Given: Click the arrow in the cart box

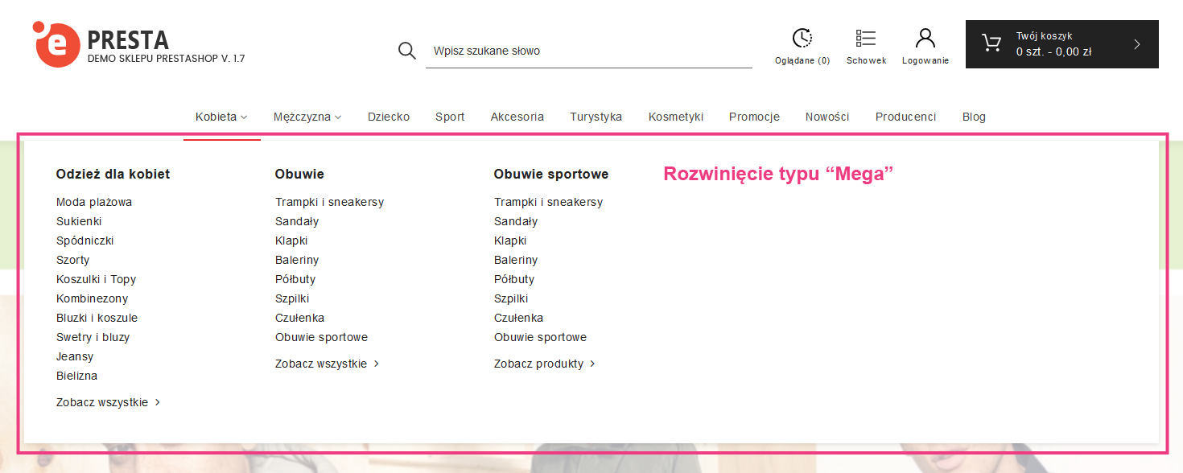Looking at the screenshot, I should (x=1137, y=44).
